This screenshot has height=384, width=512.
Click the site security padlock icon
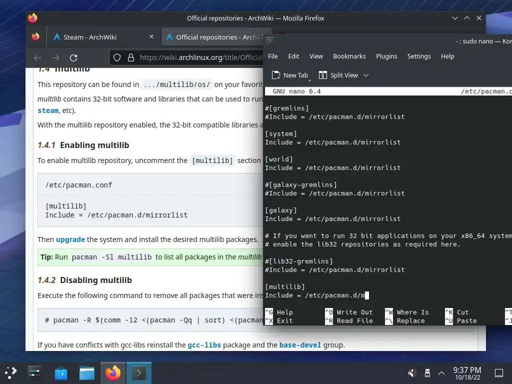(x=131, y=58)
